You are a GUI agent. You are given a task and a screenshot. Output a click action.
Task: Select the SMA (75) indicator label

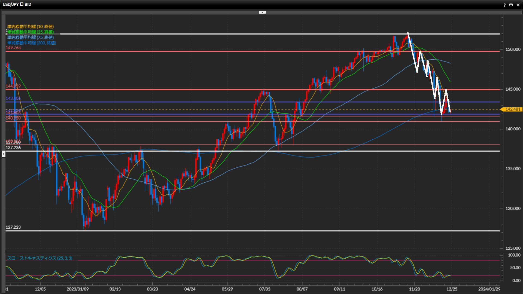30,38
